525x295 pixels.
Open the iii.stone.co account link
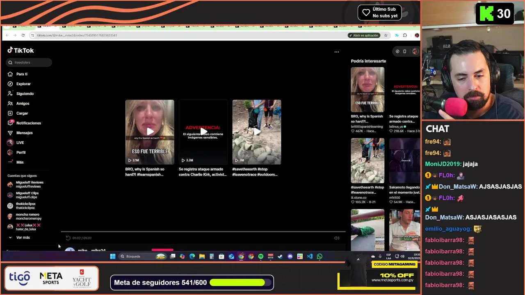358,197
